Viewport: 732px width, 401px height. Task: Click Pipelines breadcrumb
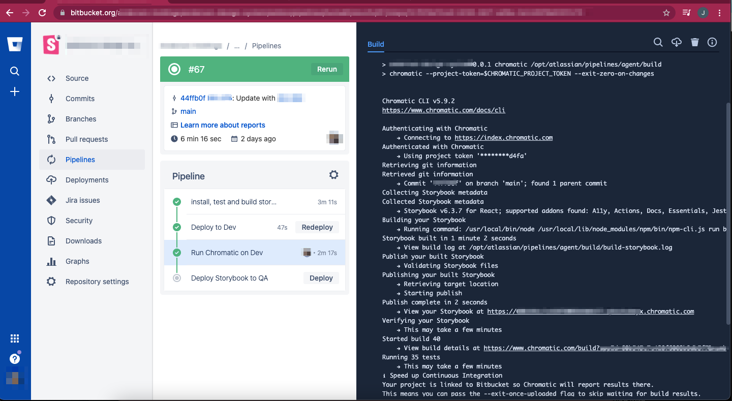tap(266, 46)
